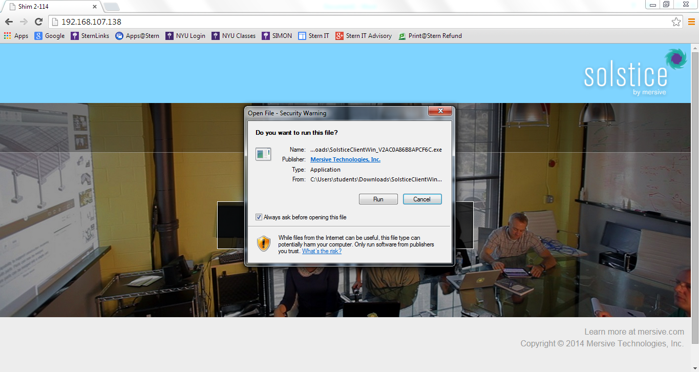Click the SolsticeClientWin exe file name text
Screen dimensions: 699x372
pos(376,150)
